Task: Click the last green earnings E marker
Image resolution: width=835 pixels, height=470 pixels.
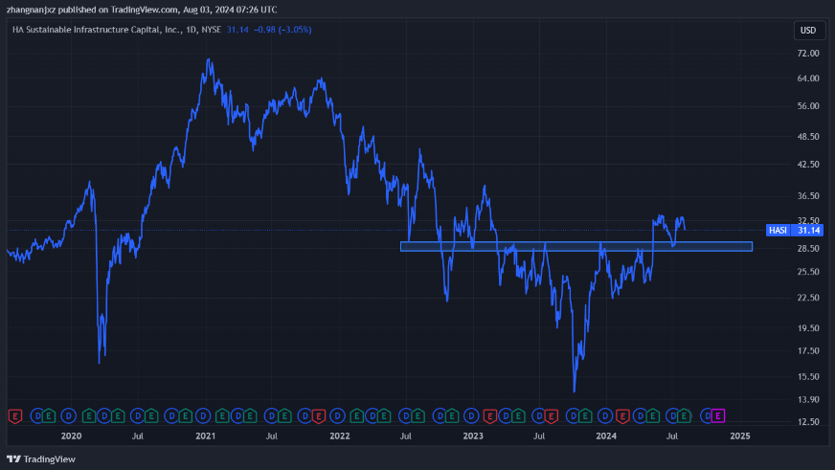Action: point(684,415)
